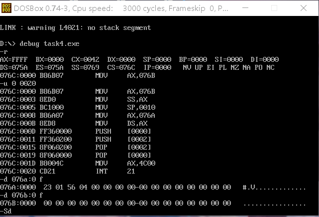Viewport: 319px width, 217px height.
Task: Click the BX=0000 register value
Action: coord(50,59)
